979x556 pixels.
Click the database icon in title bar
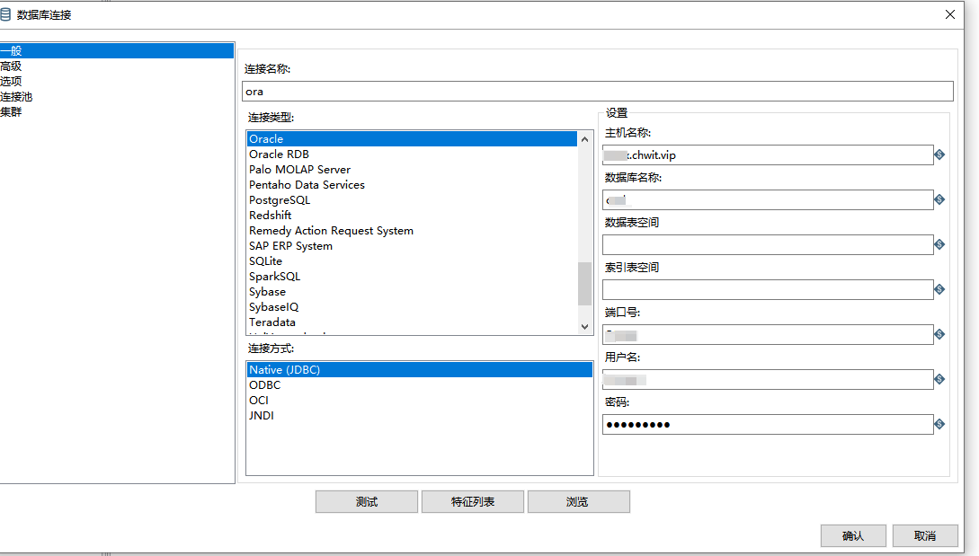(x=6, y=14)
